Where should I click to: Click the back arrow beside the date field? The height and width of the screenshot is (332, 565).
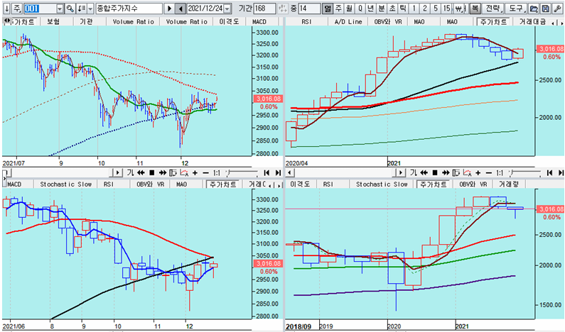click(181, 9)
